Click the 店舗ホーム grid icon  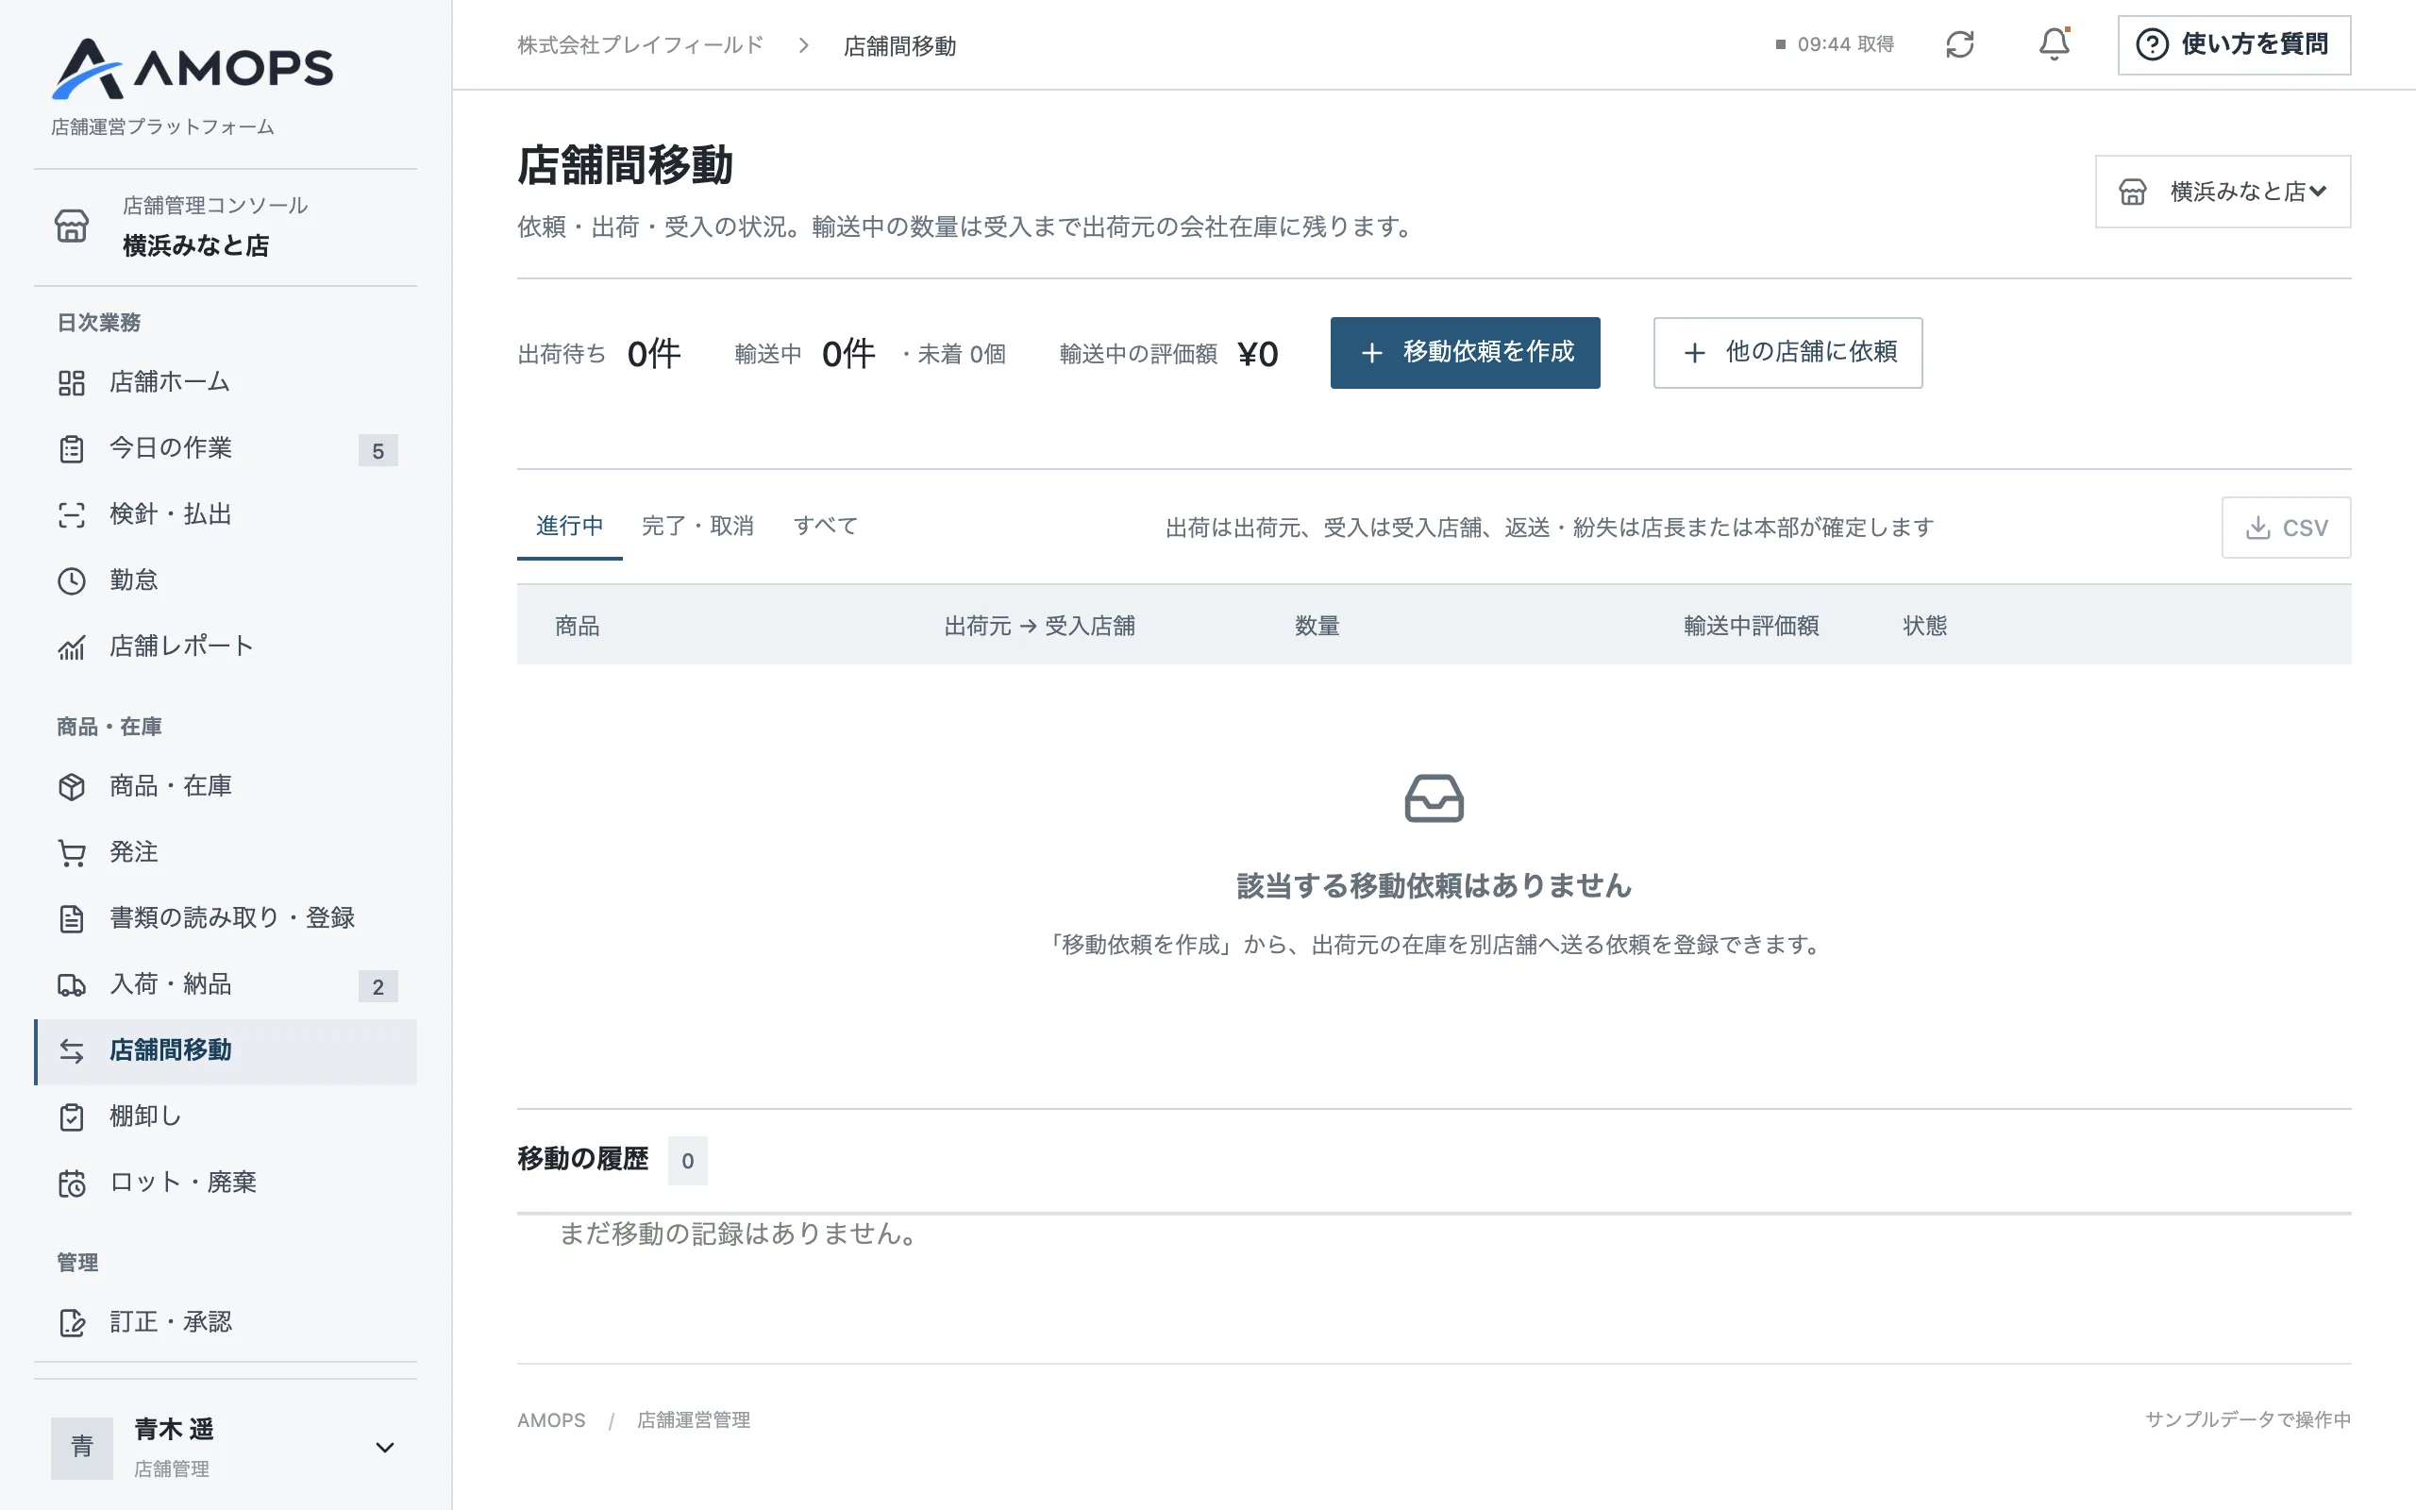(72, 382)
